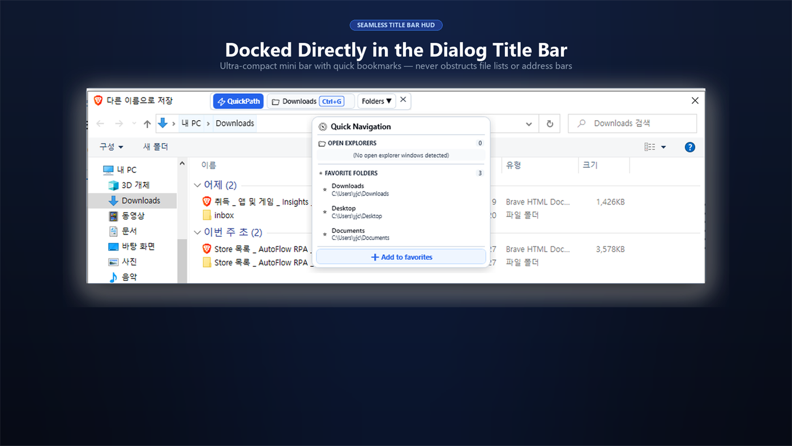This screenshot has height=446, width=792.
Task: Collapse the 어제 (2) file group
Action: pyautogui.click(x=197, y=185)
